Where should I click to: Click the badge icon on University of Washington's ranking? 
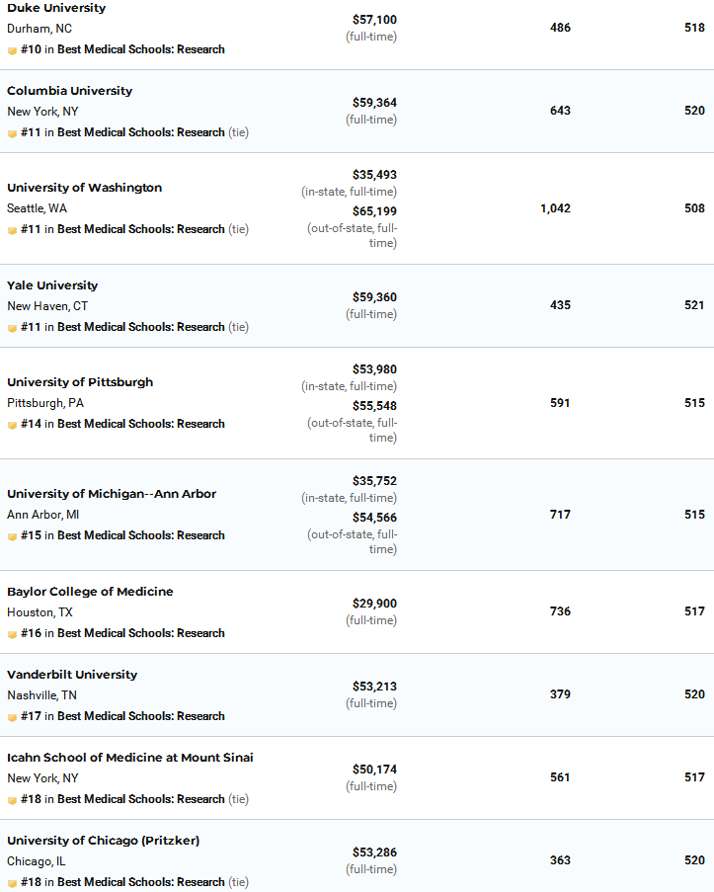(12, 231)
